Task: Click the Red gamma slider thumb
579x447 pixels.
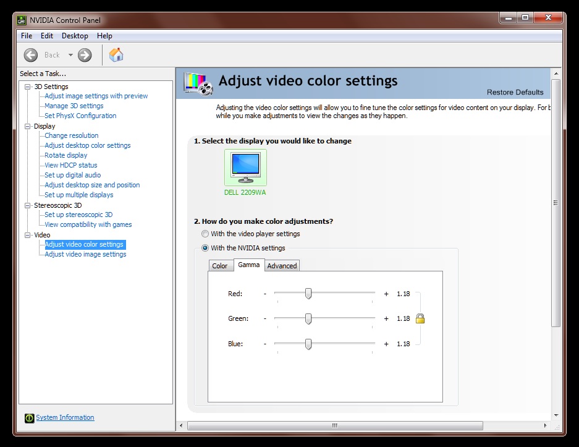Action: pyautogui.click(x=308, y=294)
